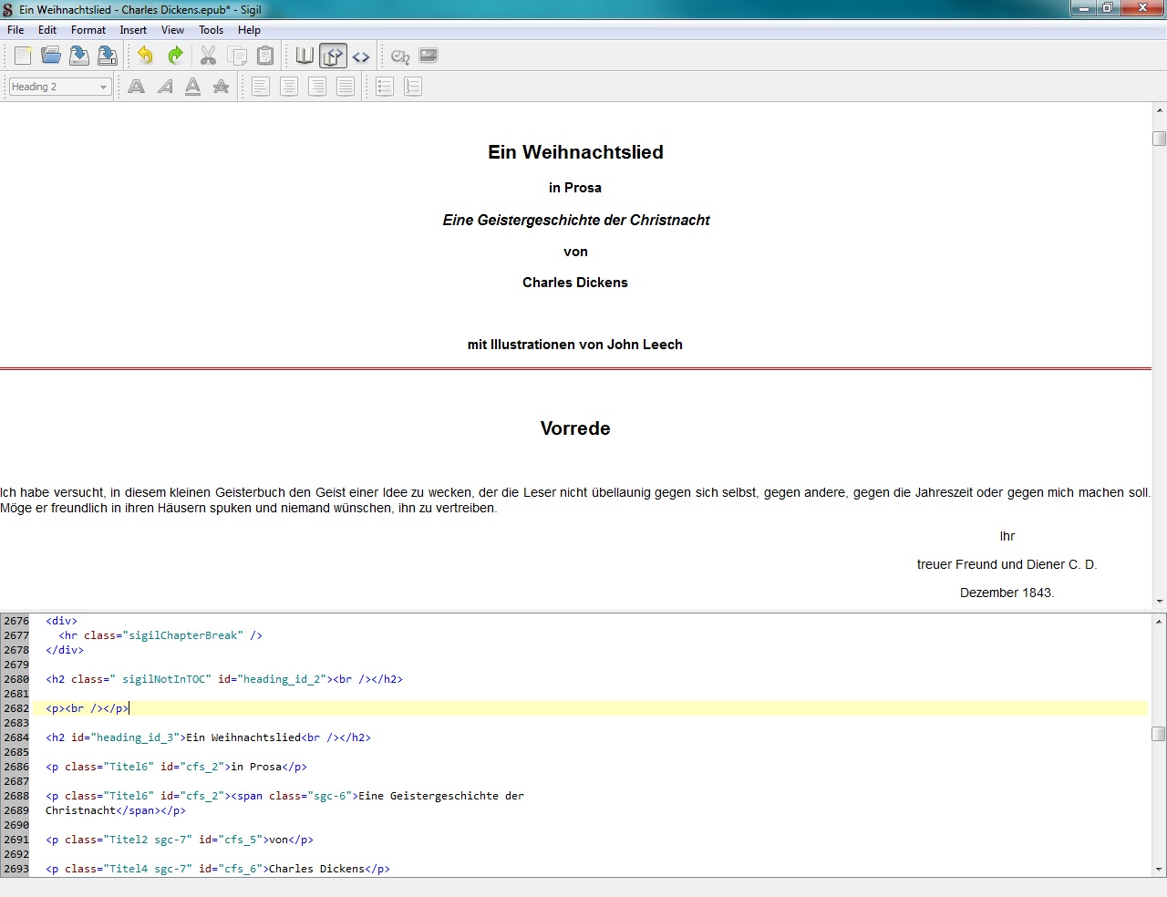
Task: Click the opening div tag on line 2676
Action: click(62, 621)
